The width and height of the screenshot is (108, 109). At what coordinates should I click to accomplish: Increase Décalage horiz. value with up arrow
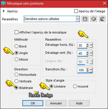pyautogui.click(x=87, y=44)
